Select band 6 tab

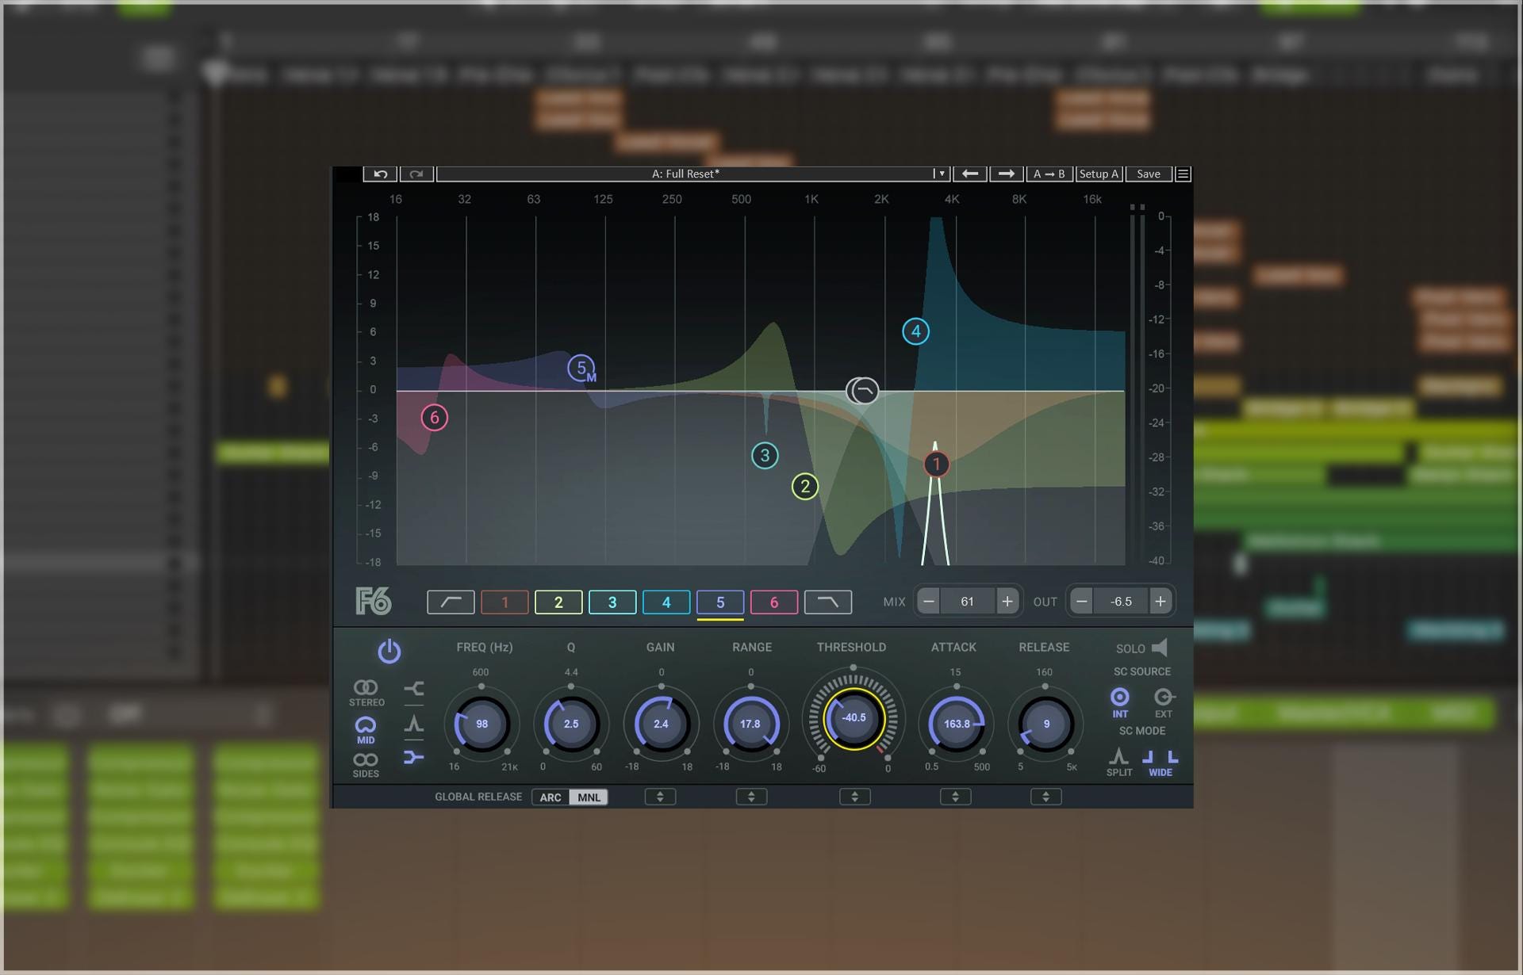(x=774, y=602)
